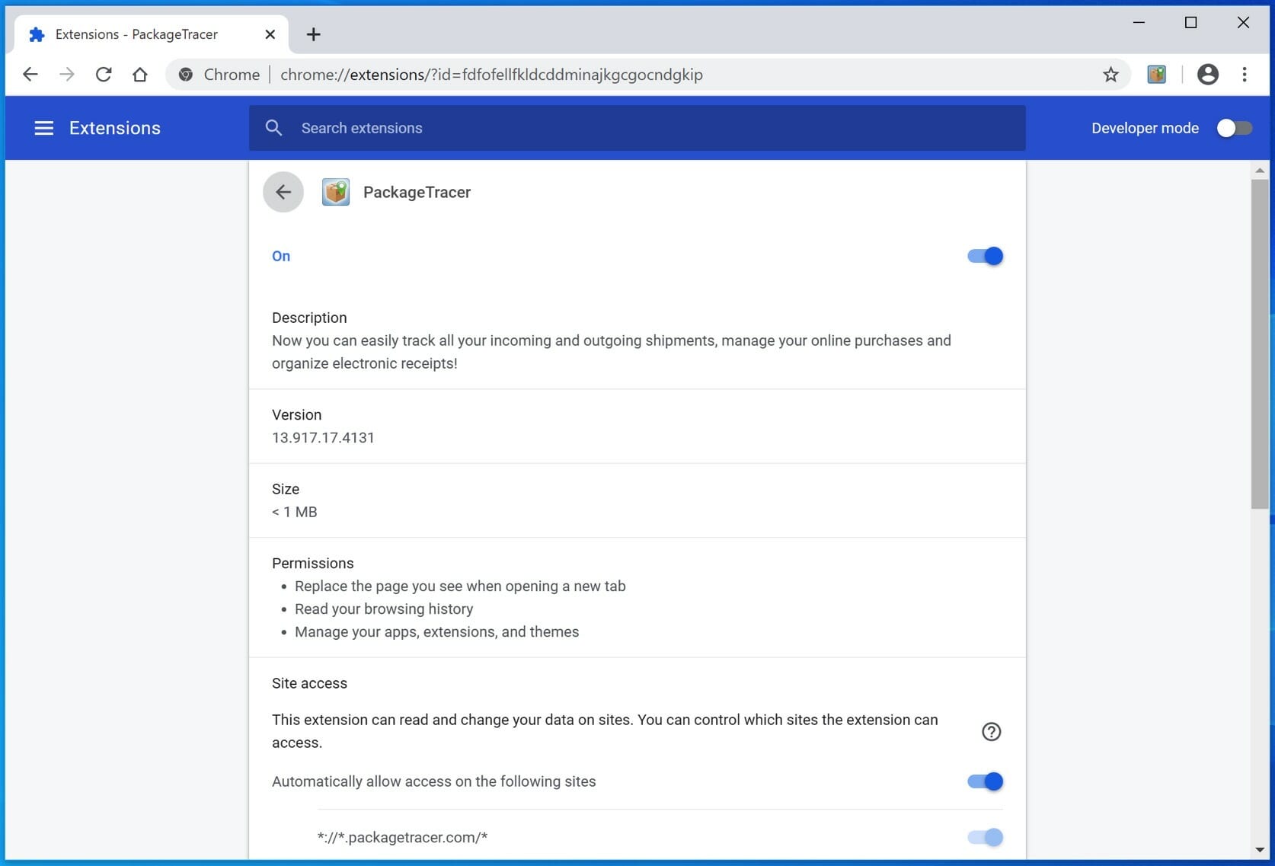This screenshot has width=1275, height=866.
Task: Click the browser back arrow
Action: tap(30, 75)
